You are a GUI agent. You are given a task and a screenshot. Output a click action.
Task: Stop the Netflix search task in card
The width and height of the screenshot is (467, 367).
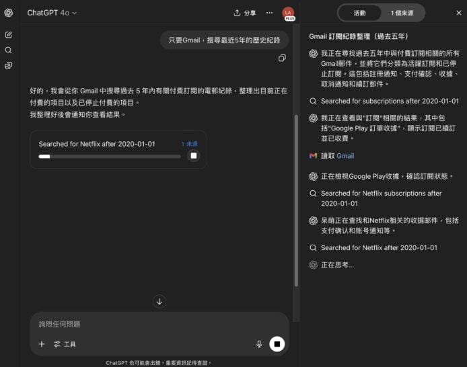[193, 156]
